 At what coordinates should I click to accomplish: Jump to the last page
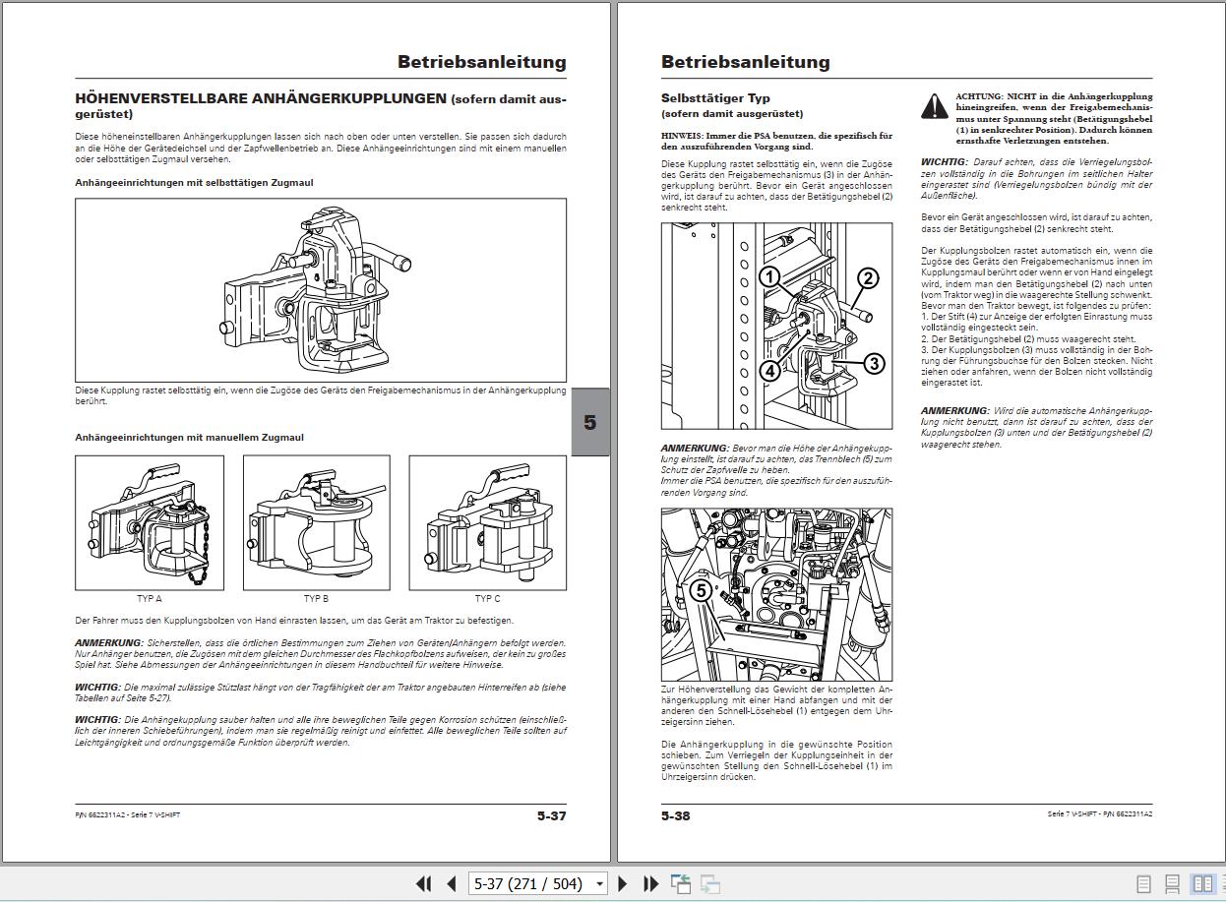point(650,884)
